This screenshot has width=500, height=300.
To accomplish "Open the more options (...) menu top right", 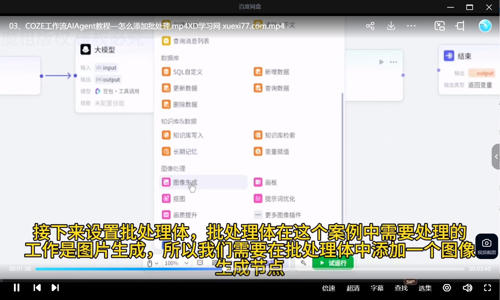I will [411, 26].
